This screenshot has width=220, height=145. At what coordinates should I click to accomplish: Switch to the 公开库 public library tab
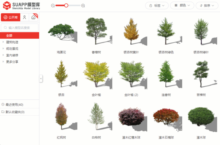coord(11,17)
